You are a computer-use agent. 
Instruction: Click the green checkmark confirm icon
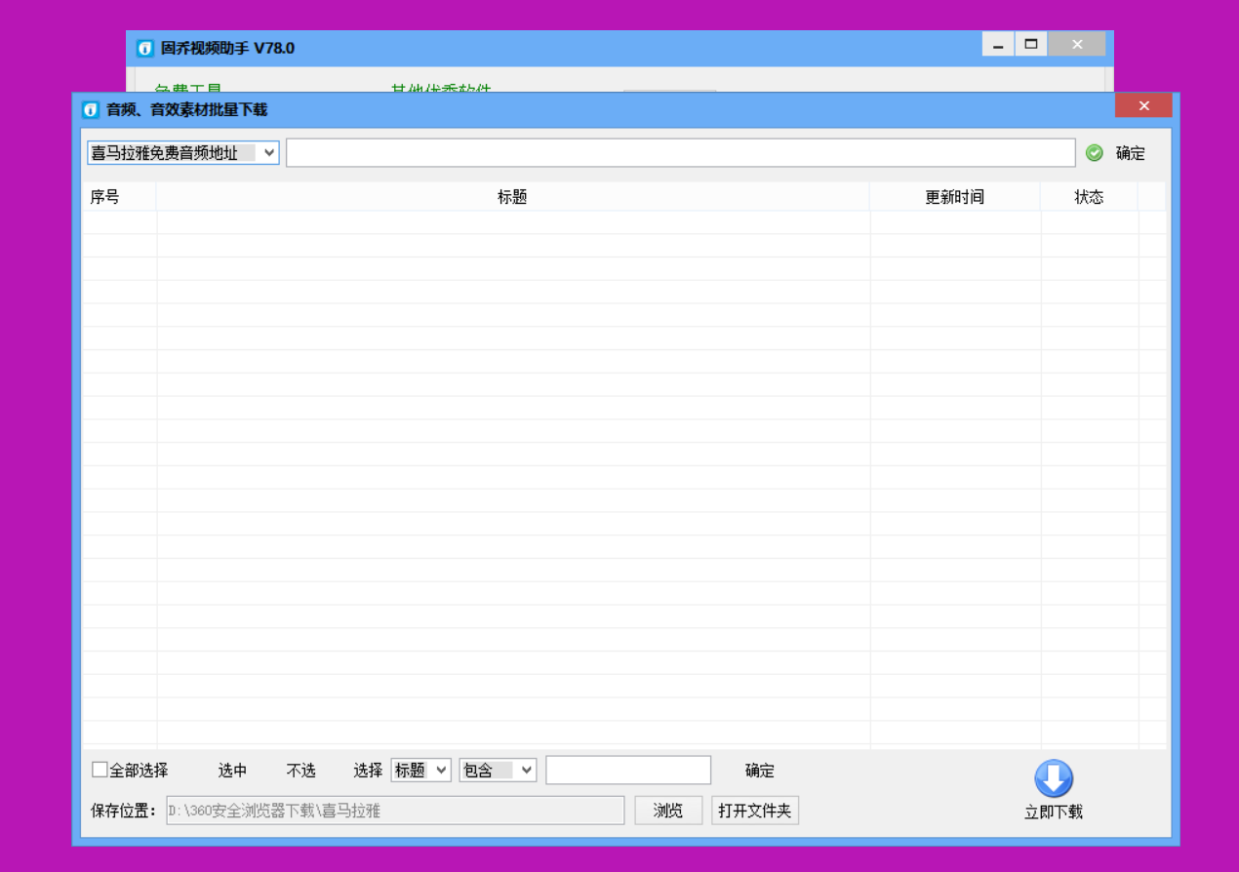click(1095, 153)
